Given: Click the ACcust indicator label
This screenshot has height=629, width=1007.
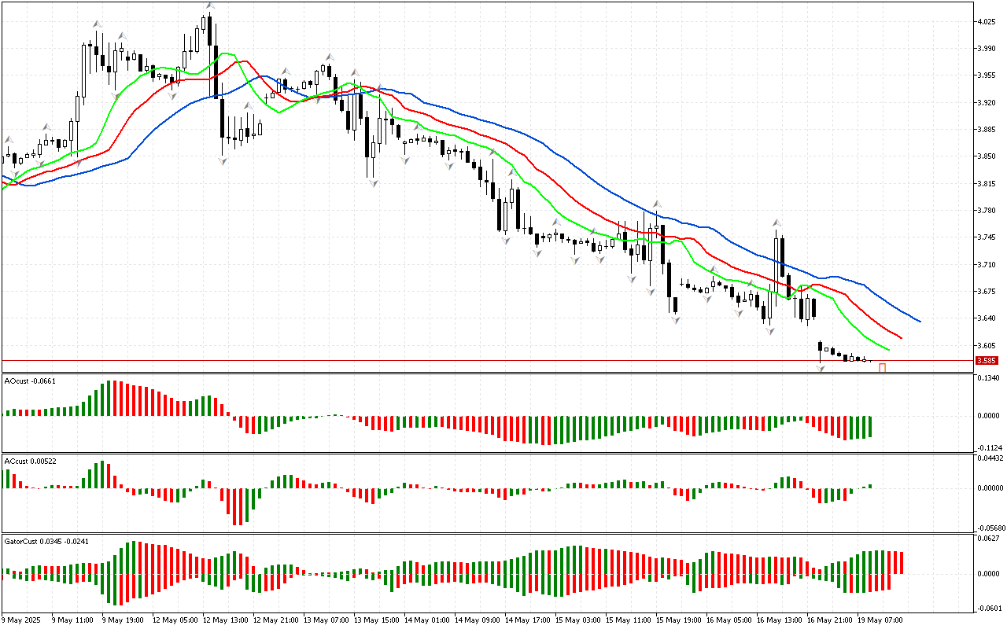Looking at the screenshot, I should 29,460.
